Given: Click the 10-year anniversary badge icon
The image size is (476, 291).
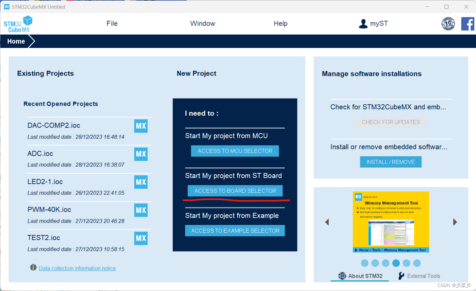Looking at the screenshot, I should 448,24.
